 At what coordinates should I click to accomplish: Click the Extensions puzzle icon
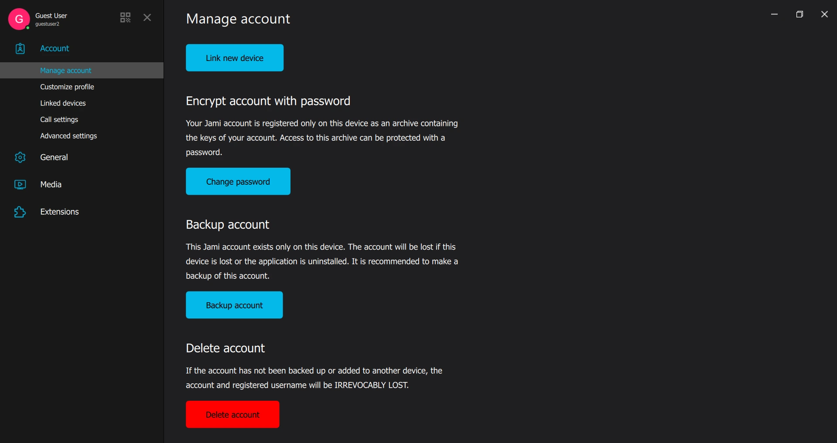pyautogui.click(x=20, y=212)
